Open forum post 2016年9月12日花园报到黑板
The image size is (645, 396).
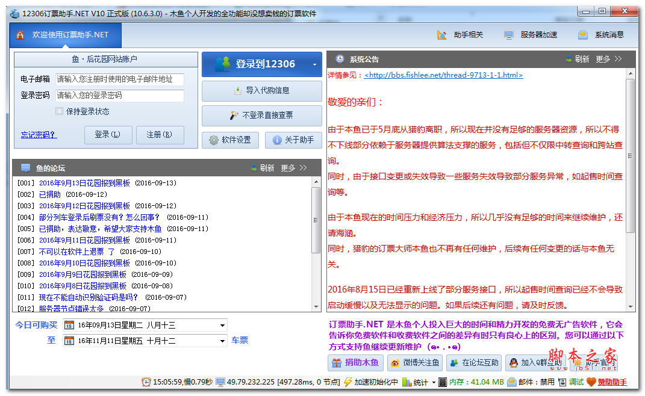(84, 206)
